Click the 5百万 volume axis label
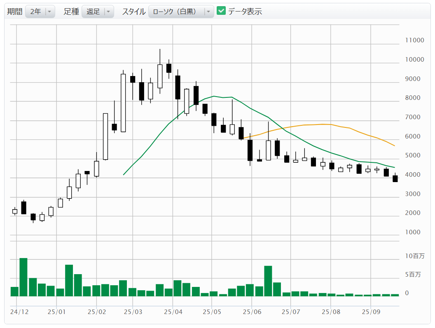 (413, 275)
